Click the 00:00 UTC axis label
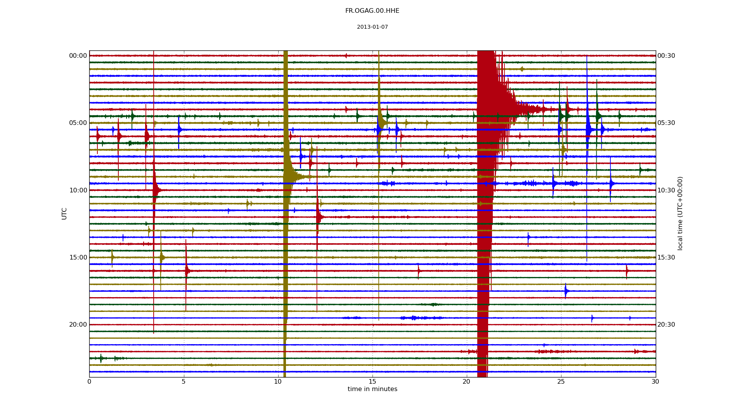The width and height of the screenshot is (745, 419). coord(78,56)
